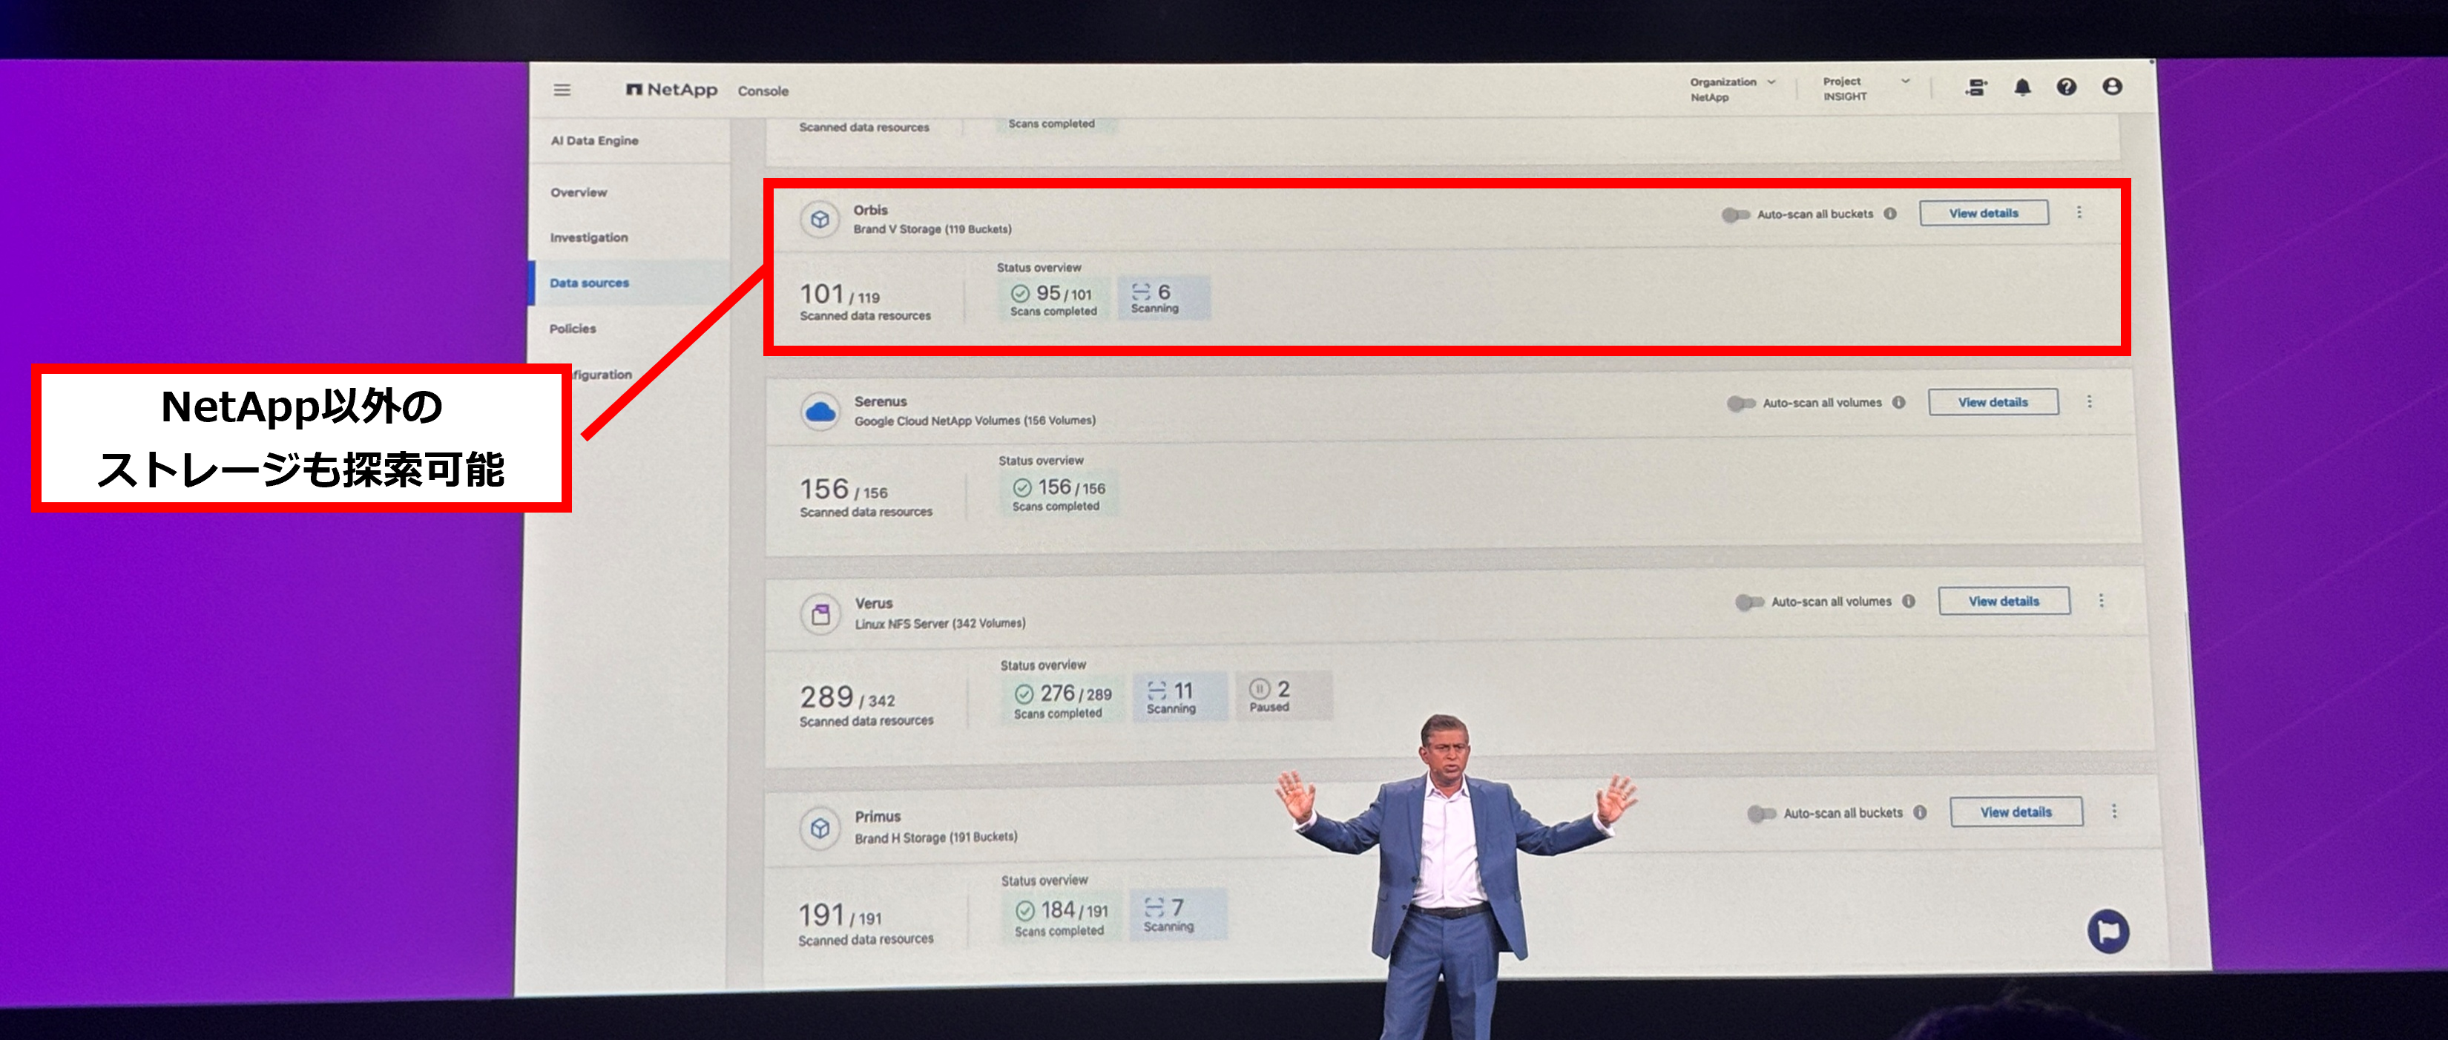Click the agents/connector icon in header
This screenshot has width=2448, height=1040.
[x=1975, y=88]
